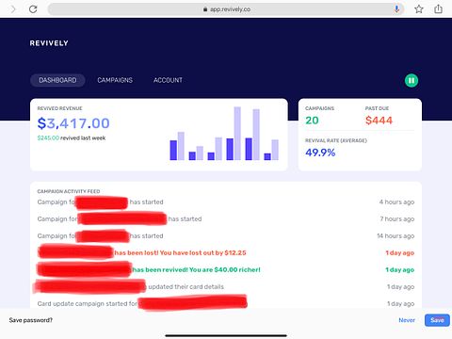452x339 pixels.
Task: Click the Revively logo
Action: point(49,43)
